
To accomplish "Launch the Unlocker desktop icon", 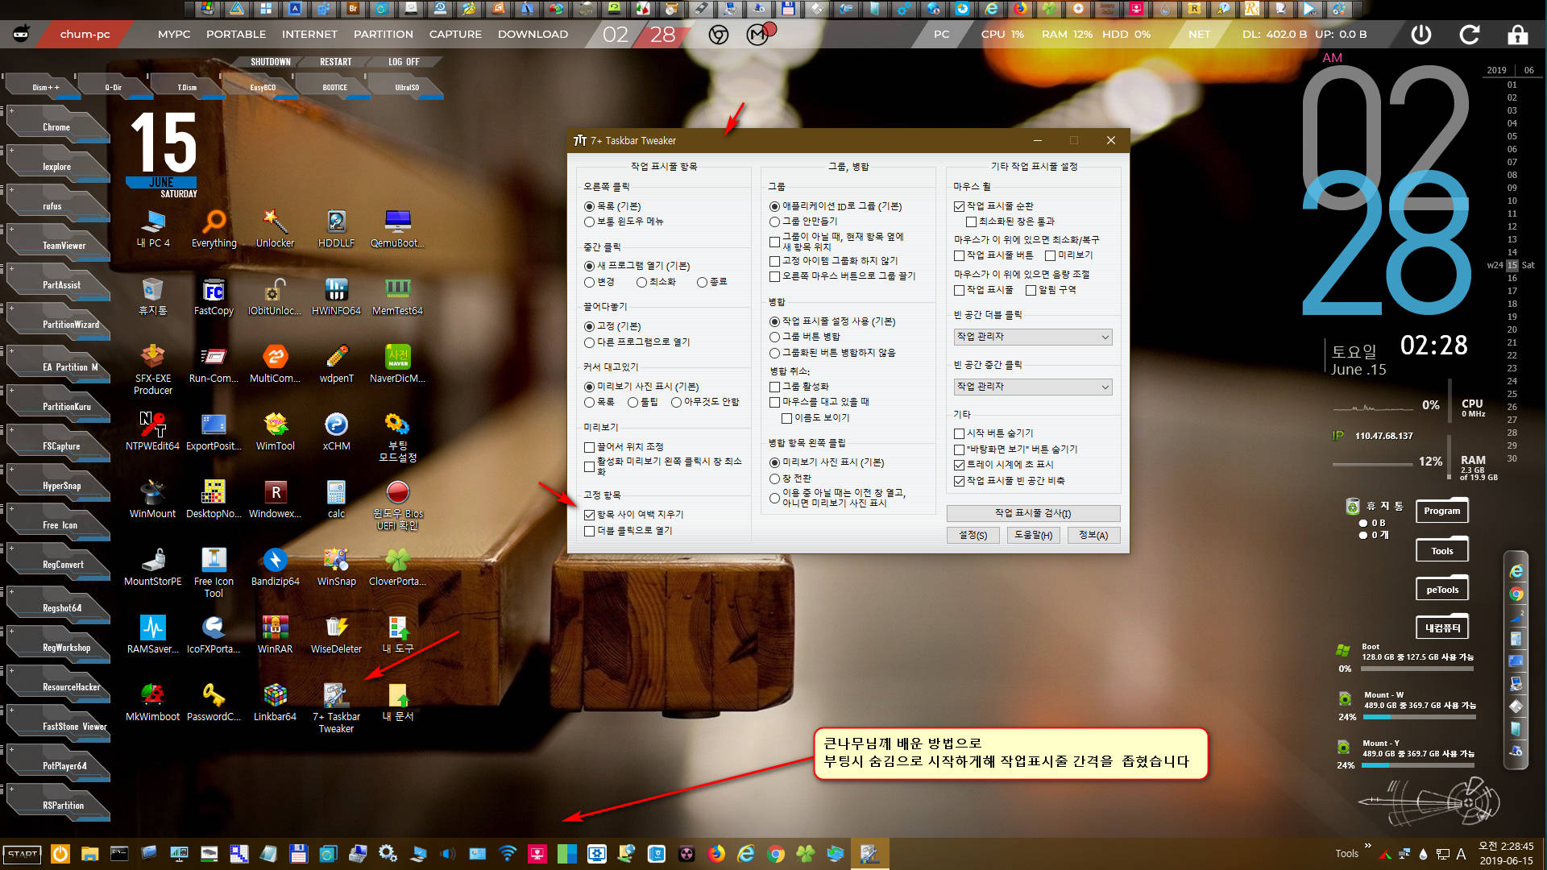I will coord(275,229).
